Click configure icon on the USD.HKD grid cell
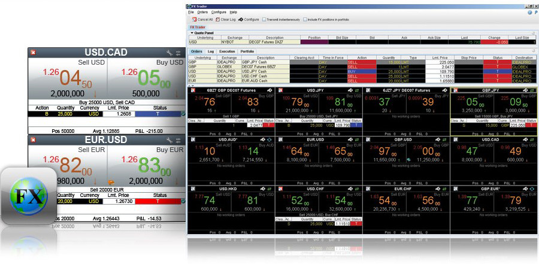This screenshot has width=539, height=264. (x=264, y=189)
